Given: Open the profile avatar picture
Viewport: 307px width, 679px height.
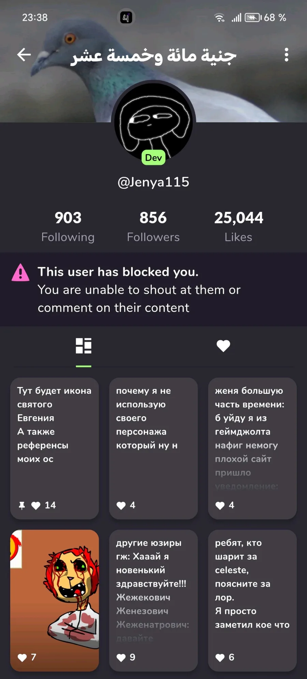Looking at the screenshot, I should pos(153,122).
